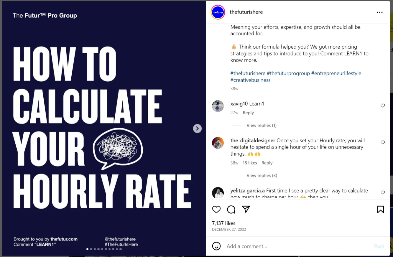Like the post with the heart icon
Viewport: 393px width, 257px height.
point(216,209)
